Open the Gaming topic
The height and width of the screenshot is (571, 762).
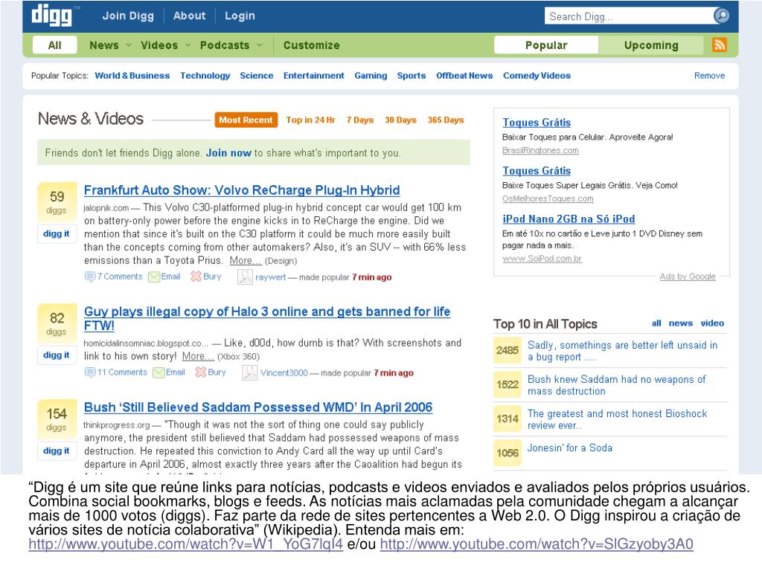[371, 76]
